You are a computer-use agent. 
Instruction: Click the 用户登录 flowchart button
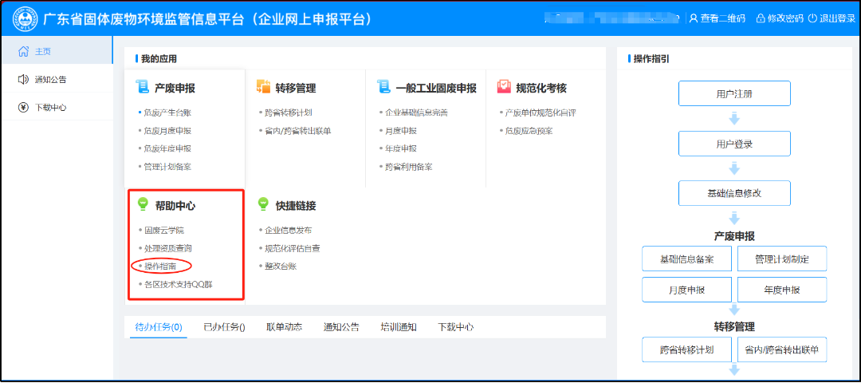735,144
